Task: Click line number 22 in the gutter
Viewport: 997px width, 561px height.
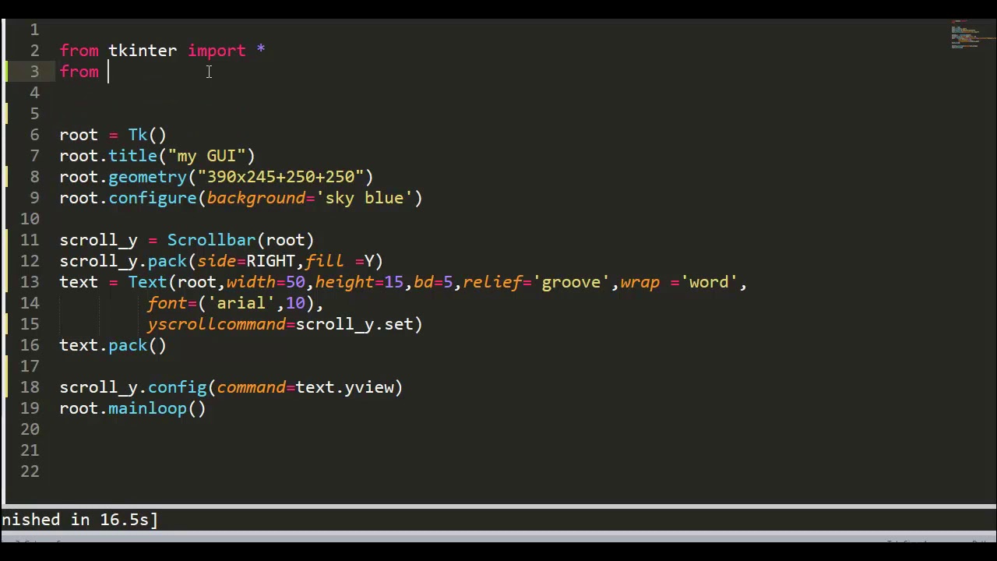Action: (30, 471)
